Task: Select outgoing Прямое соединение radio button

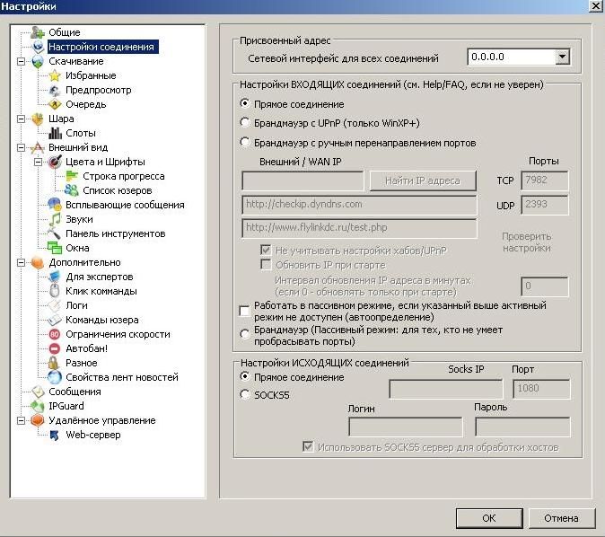Action: 245,376
